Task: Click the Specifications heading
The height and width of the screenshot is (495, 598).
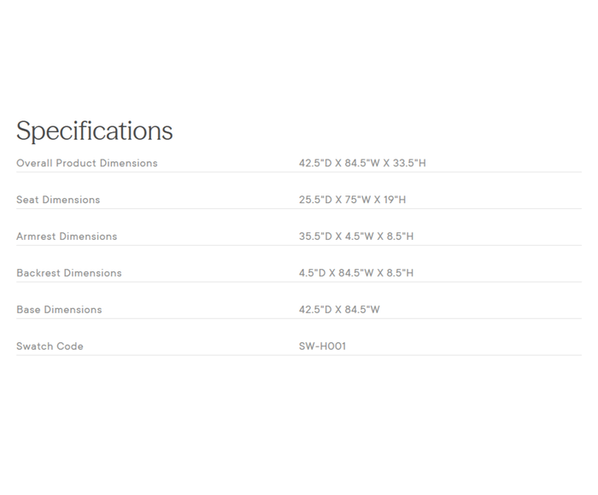Action: pos(94,131)
